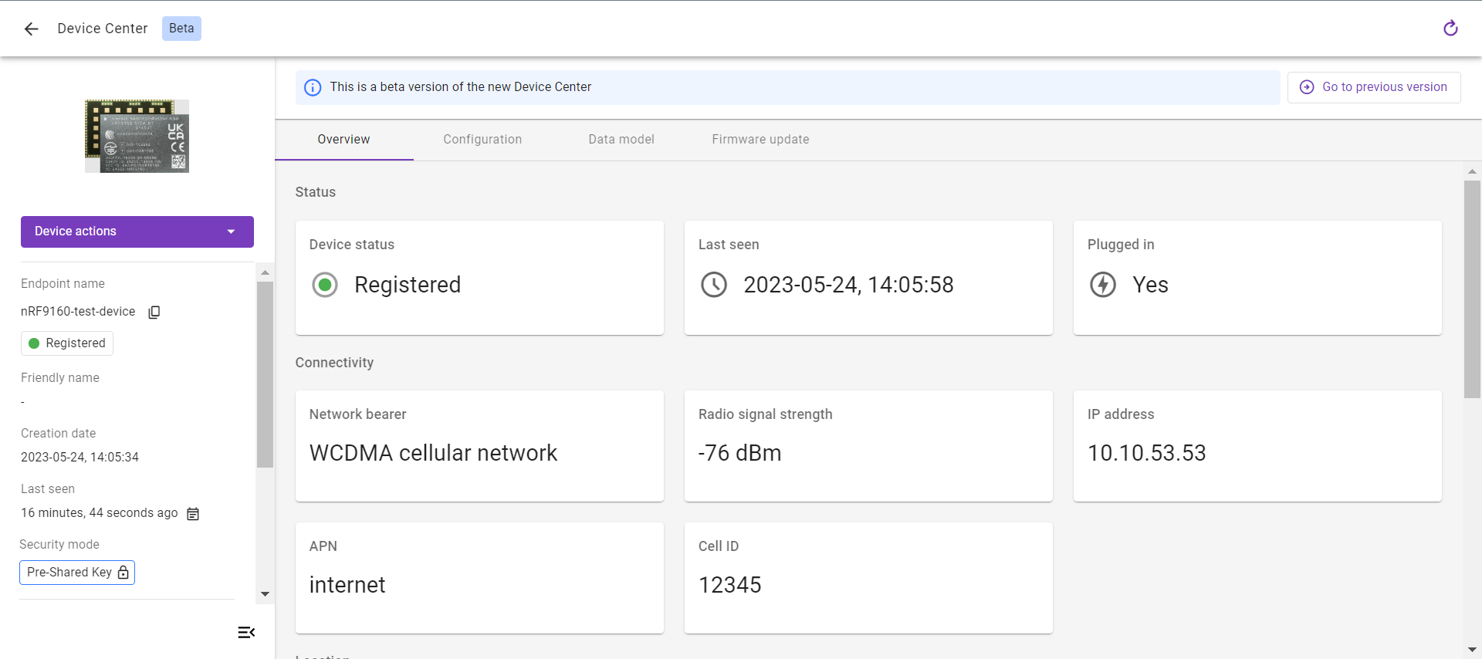The height and width of the screenshot is (659, 1482).
Task: Click the WCDMA cellular network value
Action: (433, 453)
